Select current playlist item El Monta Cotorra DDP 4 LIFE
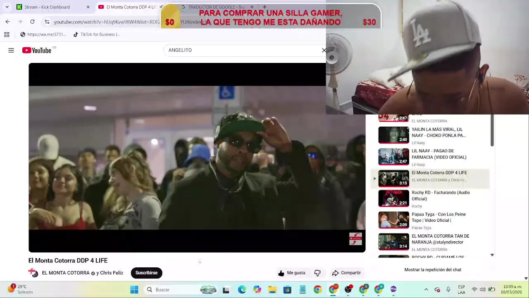Viewport: 529px width, 298px height. (x=430, y=178)
